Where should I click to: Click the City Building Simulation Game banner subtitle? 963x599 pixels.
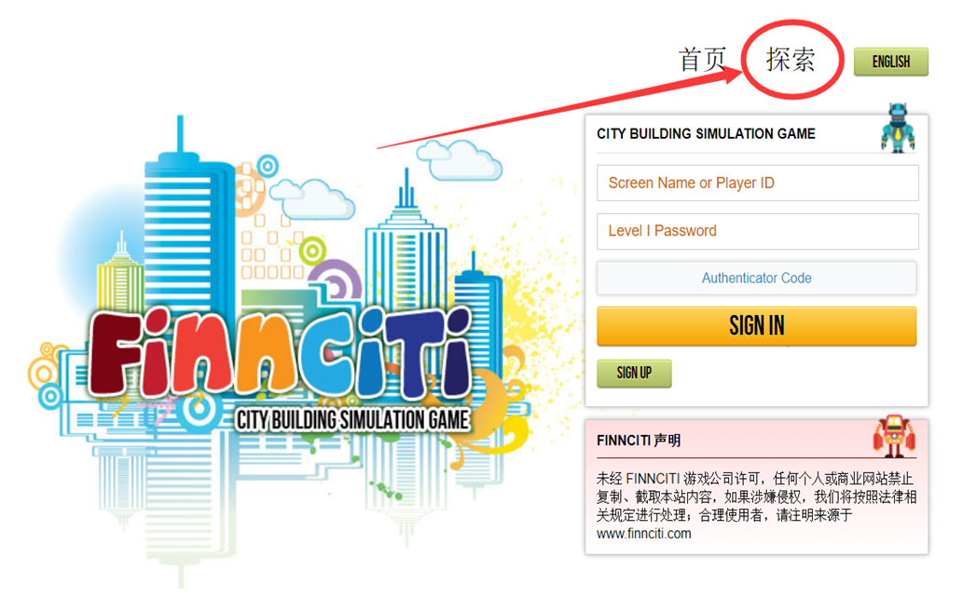click(x=352, y=420)
